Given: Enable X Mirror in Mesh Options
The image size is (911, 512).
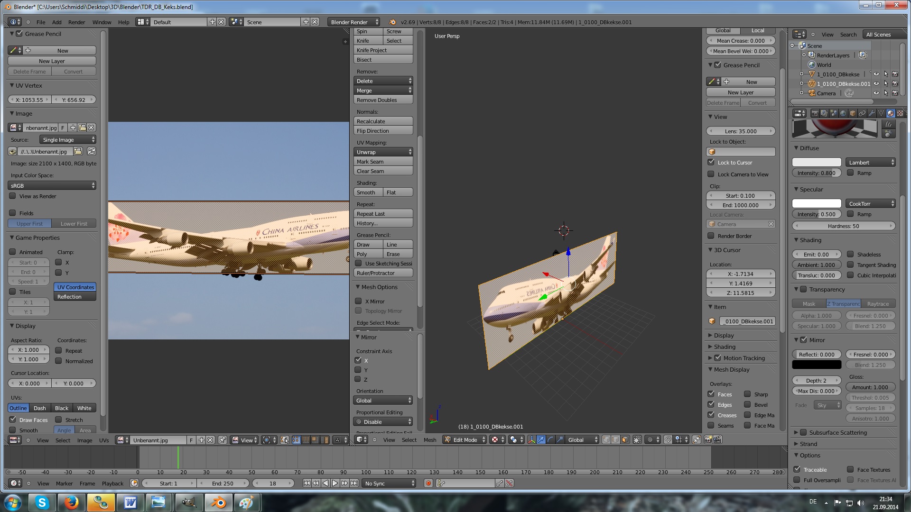Looking at the screenshot, I should click(x=358, y=302).
